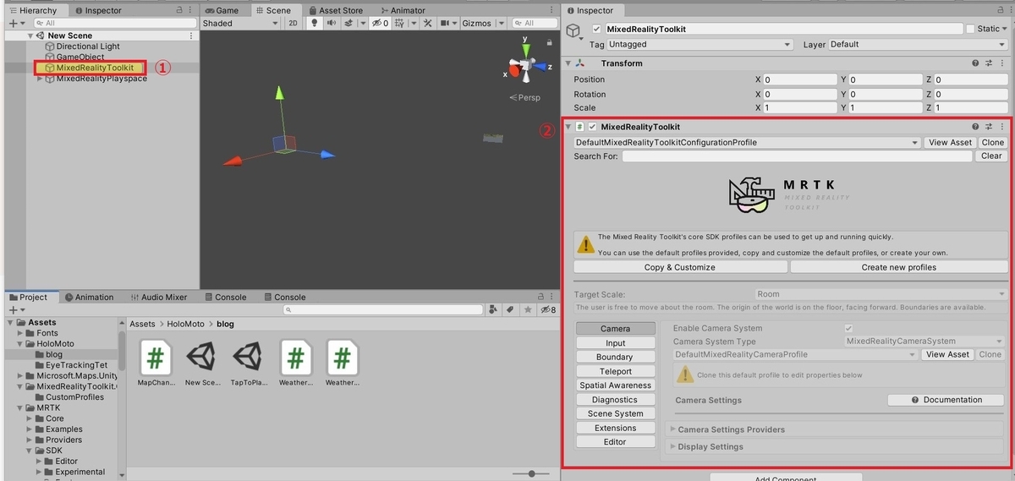Open Camera System Type dropdown

tap(925, 342)
